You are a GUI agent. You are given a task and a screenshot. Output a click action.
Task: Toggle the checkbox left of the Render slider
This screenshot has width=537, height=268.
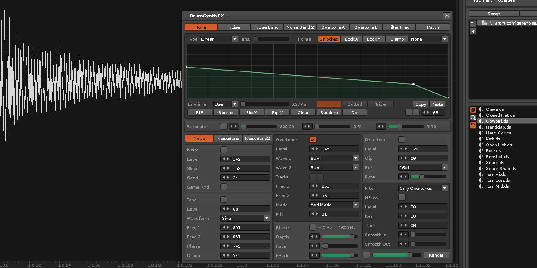click(x=366, y=255)
